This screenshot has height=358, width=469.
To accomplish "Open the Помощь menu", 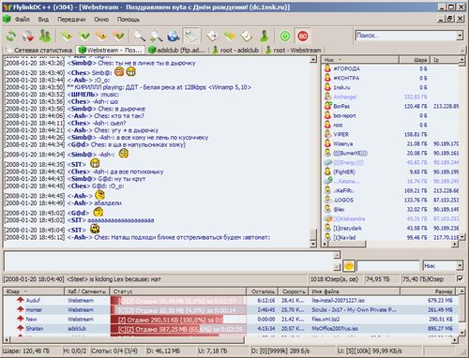I will point(129,20).
